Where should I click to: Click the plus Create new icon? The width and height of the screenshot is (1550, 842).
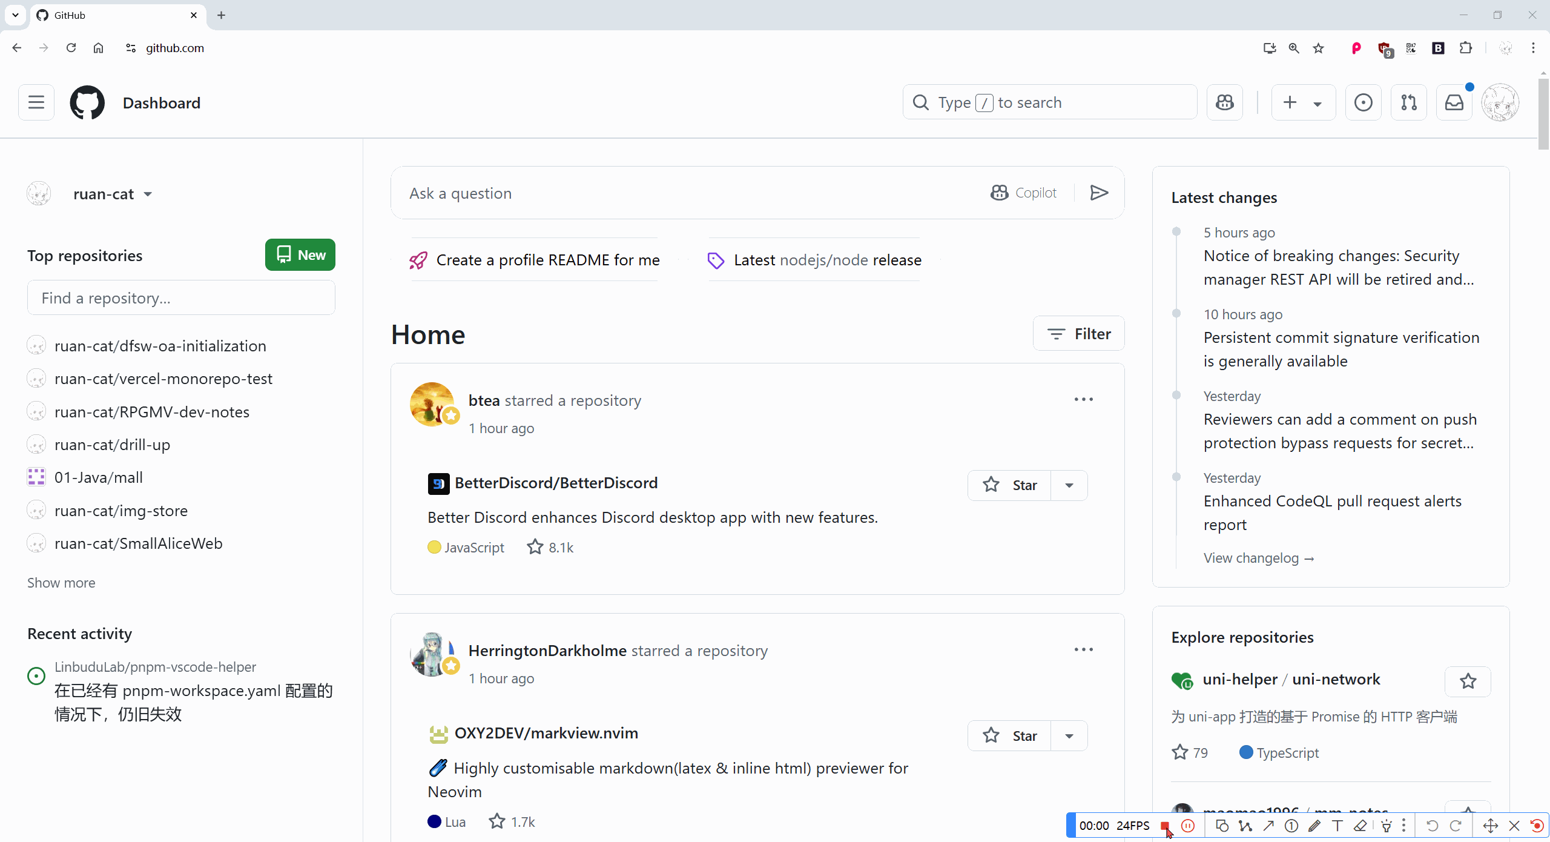point(1290,102)
